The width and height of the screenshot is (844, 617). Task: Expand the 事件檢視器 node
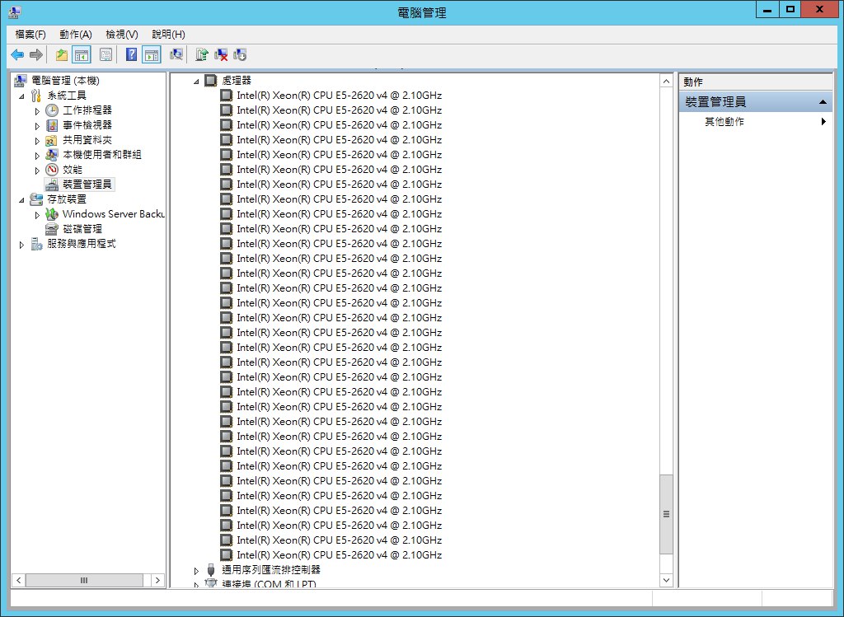(37, 126)
